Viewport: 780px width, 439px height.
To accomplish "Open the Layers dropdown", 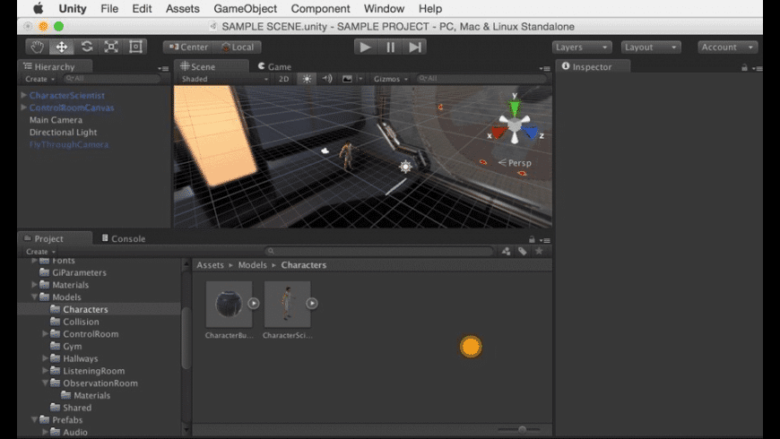I will coord(581,47).
